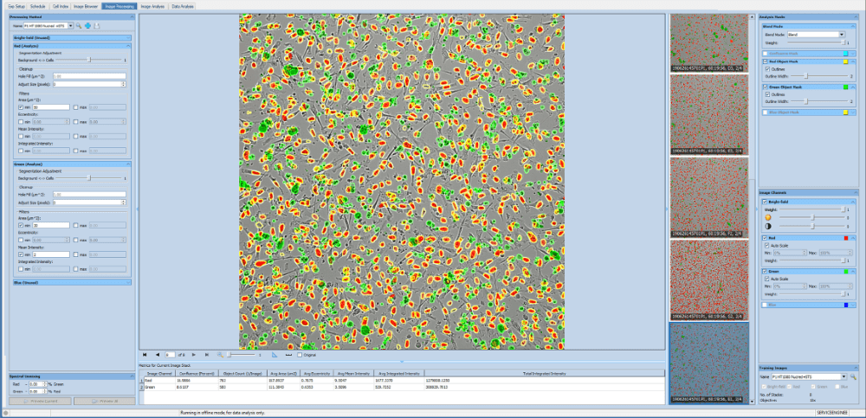Screen dimensions: 866x418
Task: Click the green color swatch of Green Object Mask
Action: (x=844, y=87)
